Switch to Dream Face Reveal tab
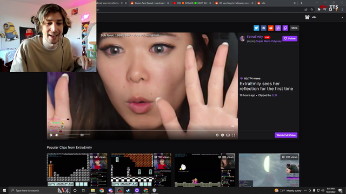This screenshot has height=194, width=346. click(150, 3)
